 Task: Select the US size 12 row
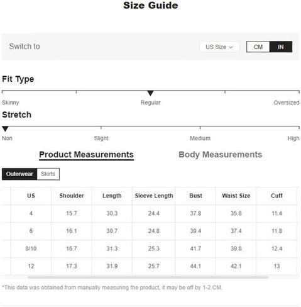pos(150,266)
